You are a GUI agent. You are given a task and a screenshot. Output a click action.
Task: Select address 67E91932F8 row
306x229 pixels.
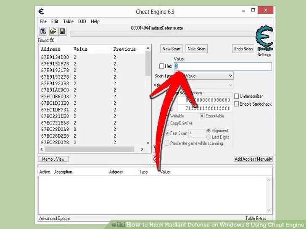92,77
